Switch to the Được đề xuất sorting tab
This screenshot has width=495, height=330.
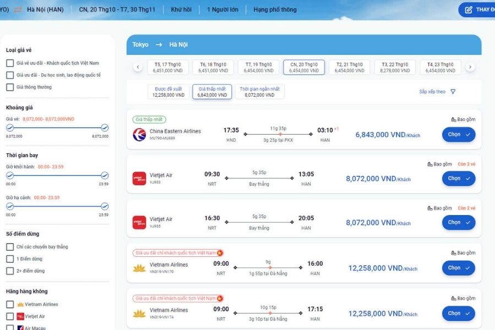168,92
